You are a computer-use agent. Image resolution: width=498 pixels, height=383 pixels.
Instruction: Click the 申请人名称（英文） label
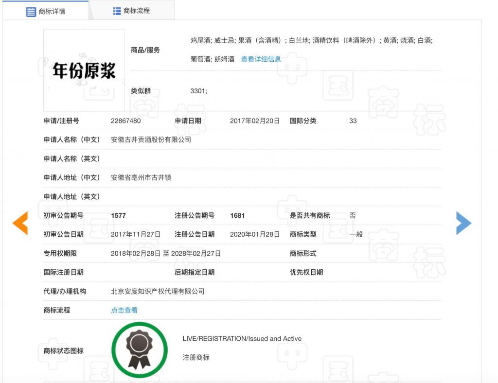tap(72, 158)
